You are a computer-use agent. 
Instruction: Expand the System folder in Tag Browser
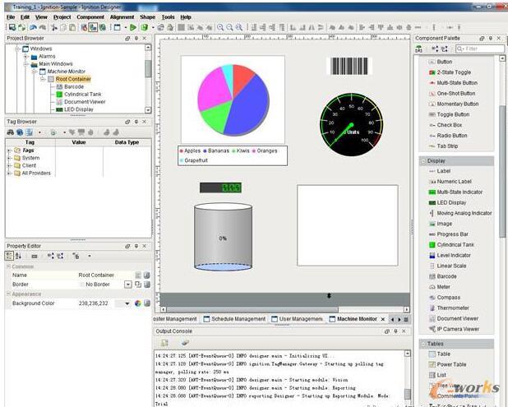pyautogui.click(x=9, y=158)
